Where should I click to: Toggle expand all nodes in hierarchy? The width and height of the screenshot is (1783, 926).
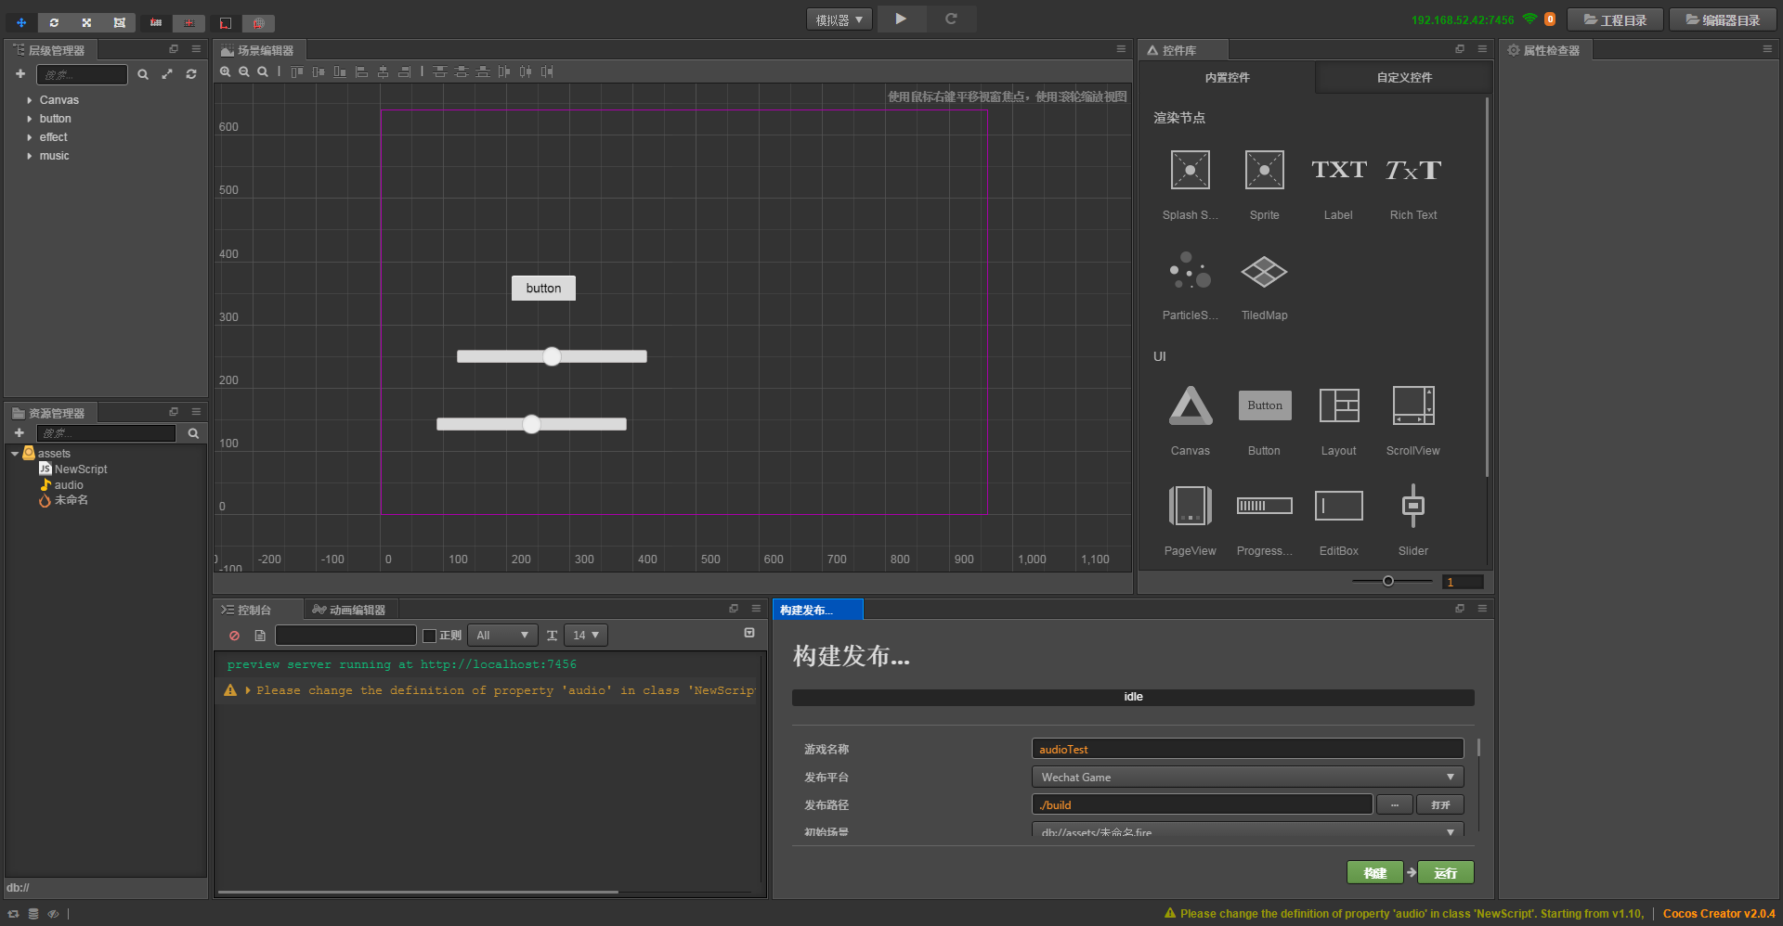(x=167, y=74)
